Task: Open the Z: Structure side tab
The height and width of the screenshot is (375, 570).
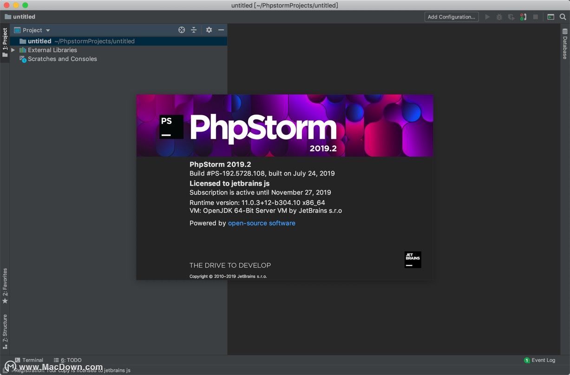Action: pos(5,332)
